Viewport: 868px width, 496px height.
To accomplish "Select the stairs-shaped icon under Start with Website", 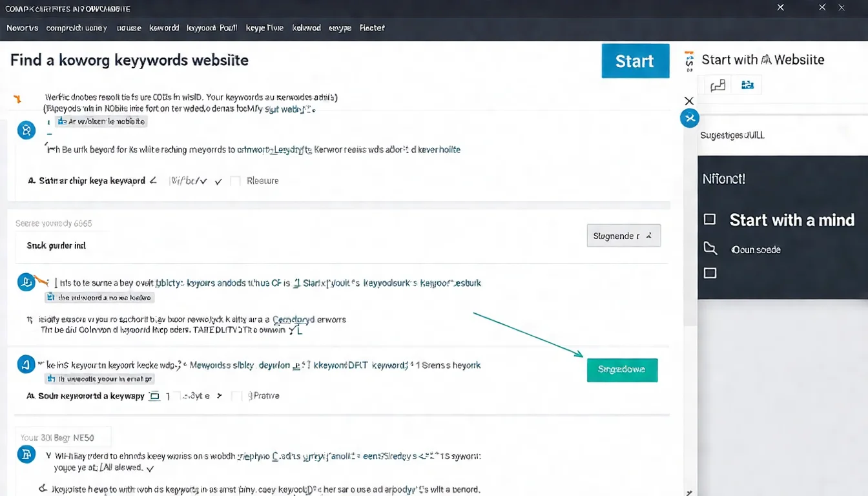I will tap(718, 85).
